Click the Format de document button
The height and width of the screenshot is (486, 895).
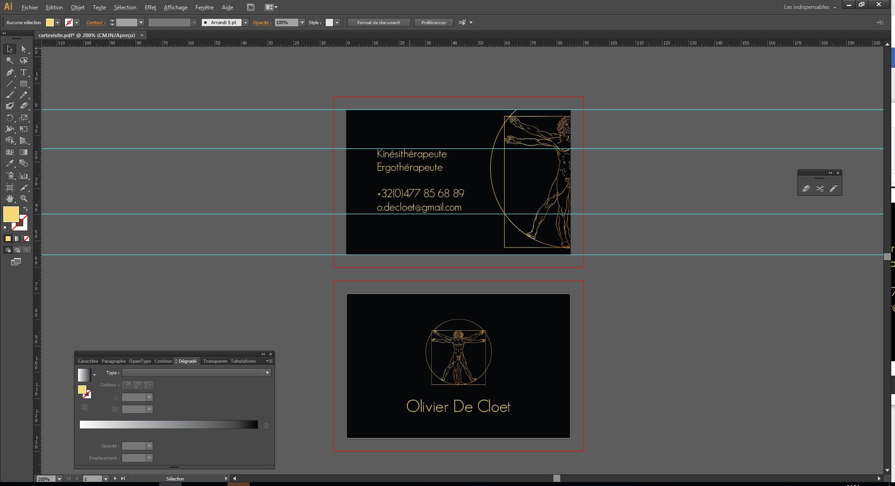tap(378, 23)
